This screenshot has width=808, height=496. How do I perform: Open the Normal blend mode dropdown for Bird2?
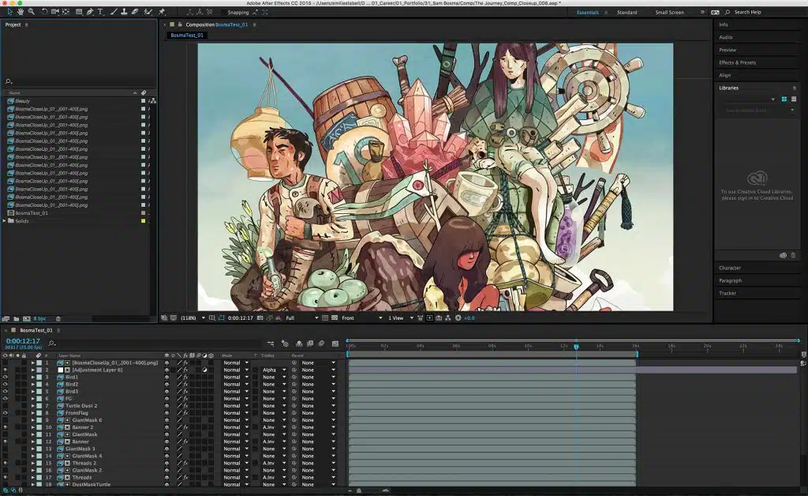234,385
